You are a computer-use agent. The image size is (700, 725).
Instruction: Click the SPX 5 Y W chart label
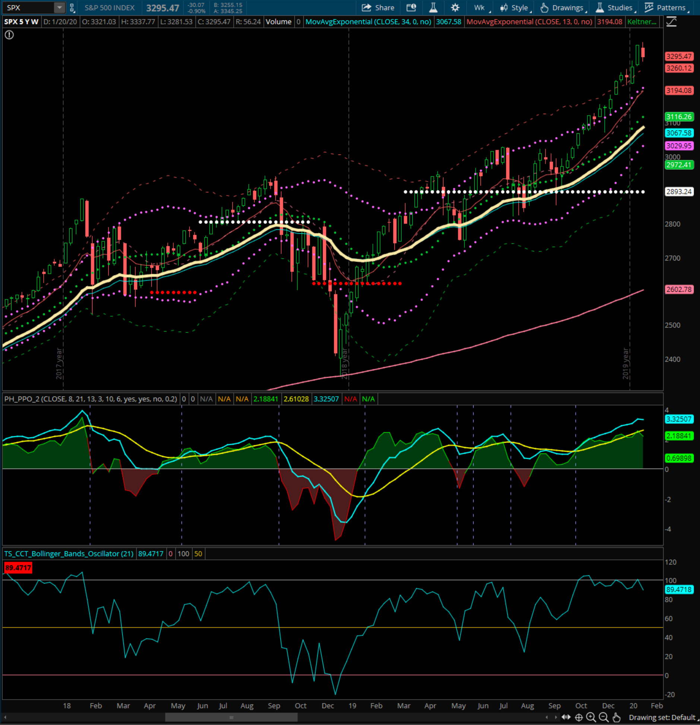click(21, 22)
